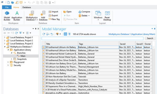Screen dimensions: 157x94
Task: Expand the Playground repository
Action: click(x=8, y=62)
